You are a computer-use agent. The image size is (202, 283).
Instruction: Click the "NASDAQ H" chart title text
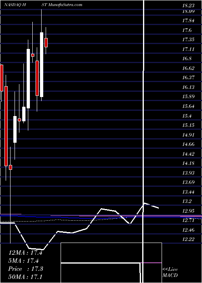pyautogui.click(x=15, y=5)
